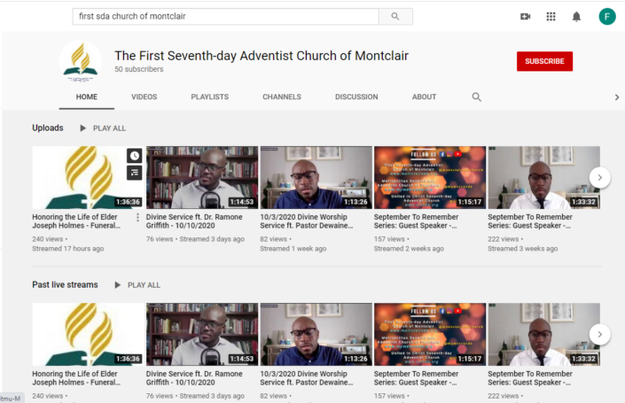Viewport: 625px width, 403px height.
Task: Click the 50 subscribers text
Action: coord(138,69)
